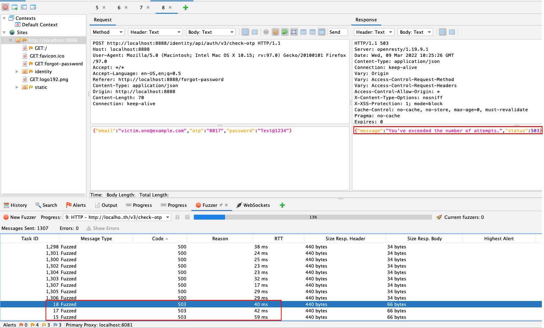Switch to request tab 7
544x328 pixels.
pyautogui.click(x=141, y=7)
